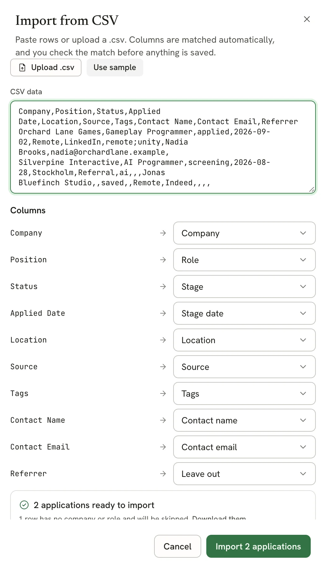Click the 'Contact Name' source column label

coord(38,420)
